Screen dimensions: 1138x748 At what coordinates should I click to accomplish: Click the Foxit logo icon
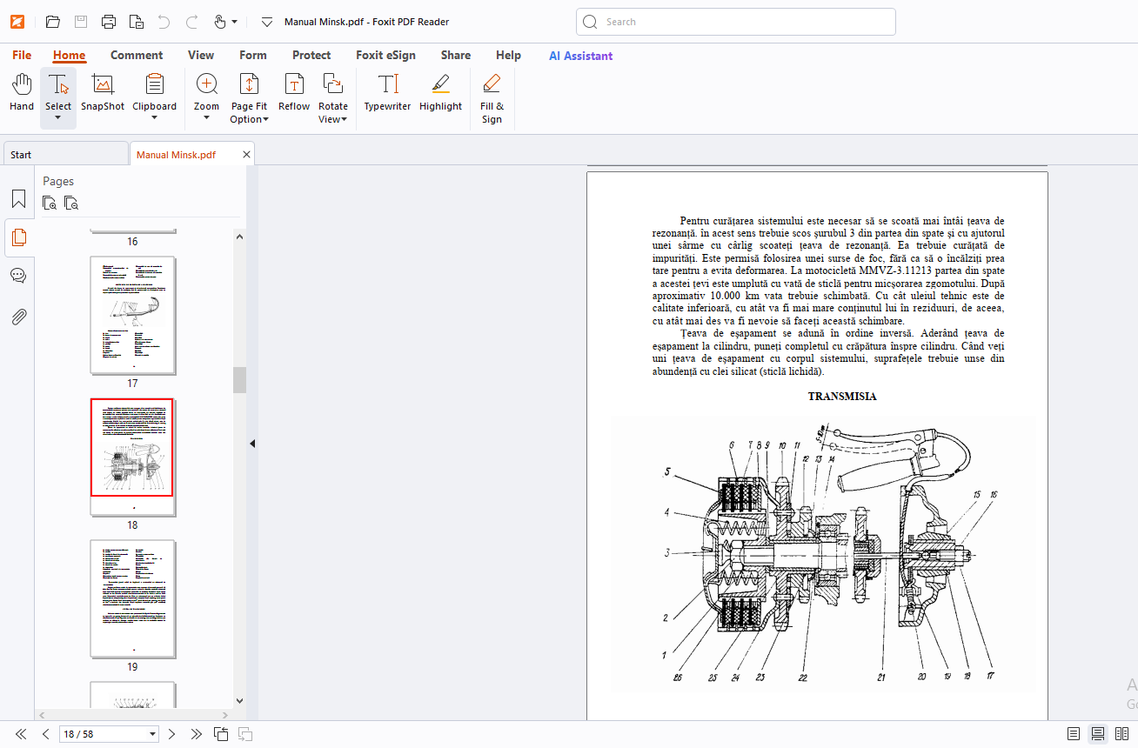pyautogui.click(x=17, y=22)
